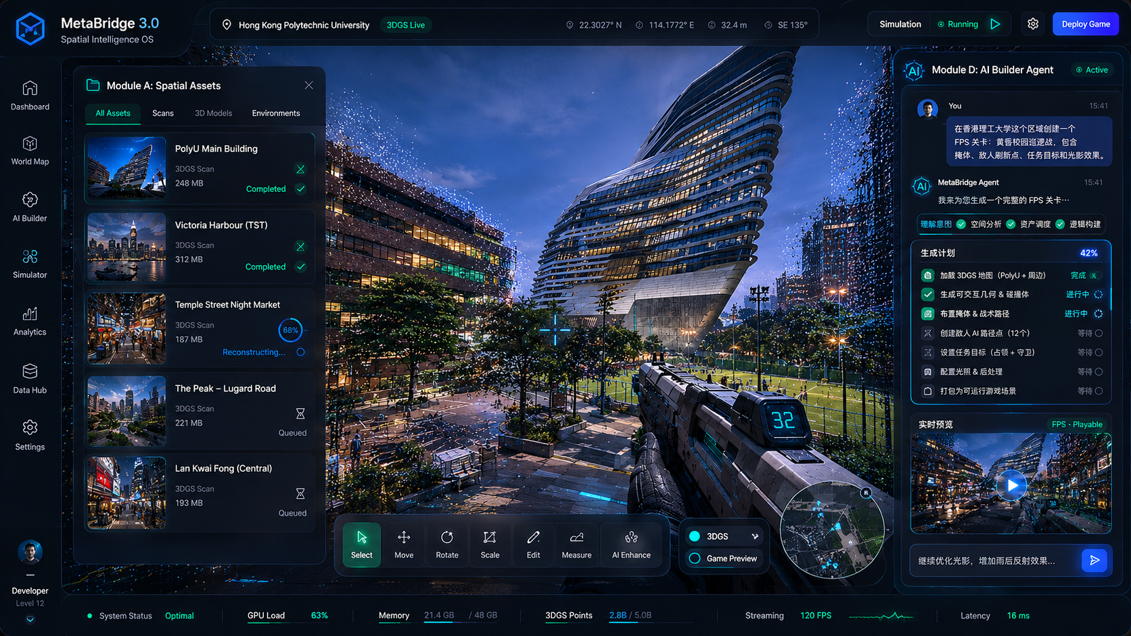1131x636 pixels.
Task: Choose the Scale tool
Action: coord(490,545)
